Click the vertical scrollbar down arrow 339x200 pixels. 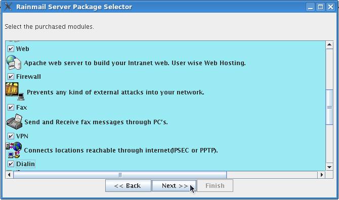point(329,167)
